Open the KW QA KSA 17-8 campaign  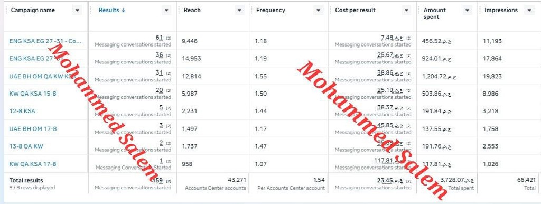tap(32, 164)
